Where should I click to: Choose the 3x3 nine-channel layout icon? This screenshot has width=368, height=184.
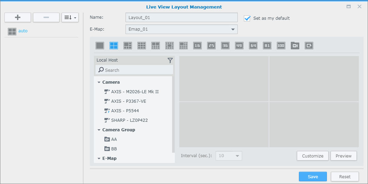click(142, 46)
